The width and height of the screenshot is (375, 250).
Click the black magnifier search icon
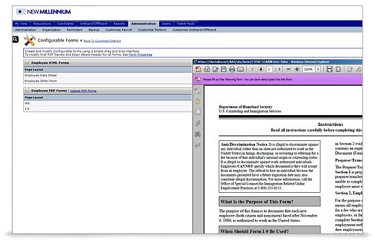pyautogui.click(x=15, y=40)
